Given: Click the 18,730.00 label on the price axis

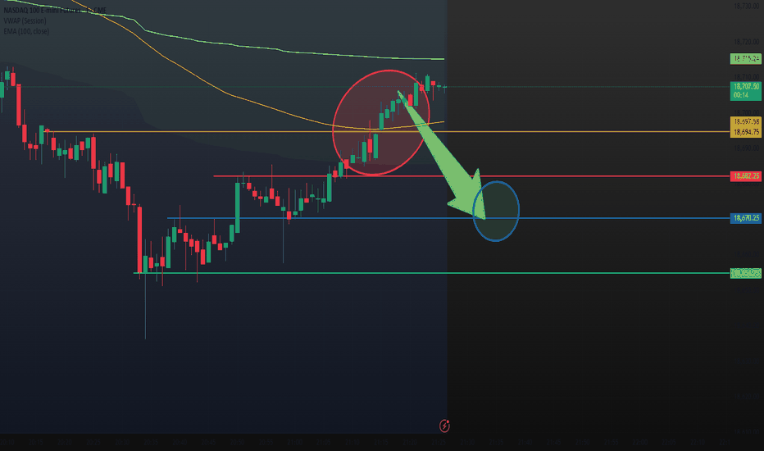Looking at the screenshot, I should pos(747,6).
